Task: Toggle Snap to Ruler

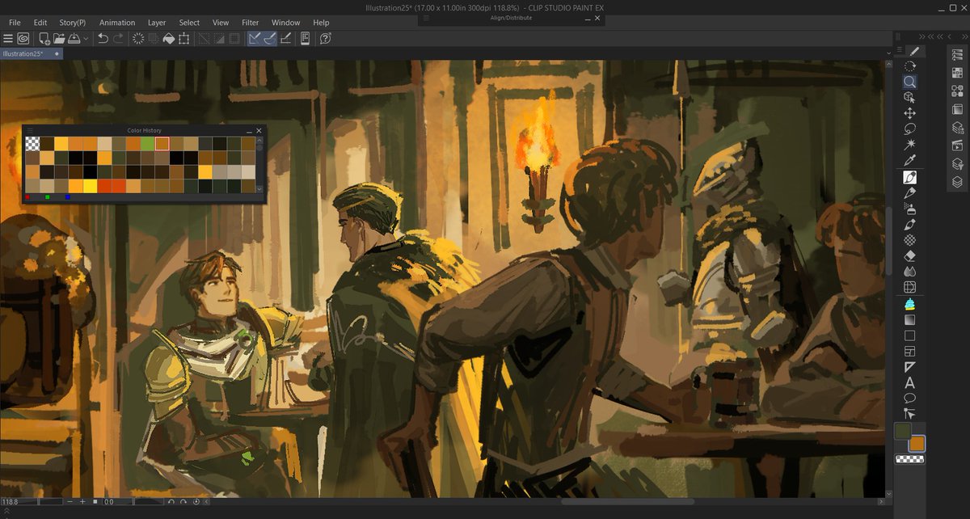Action: [x=255, y=38]
